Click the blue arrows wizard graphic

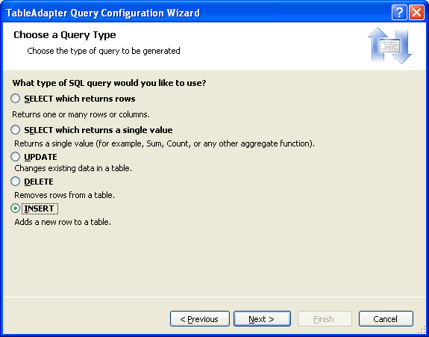[x=389, y=46]
